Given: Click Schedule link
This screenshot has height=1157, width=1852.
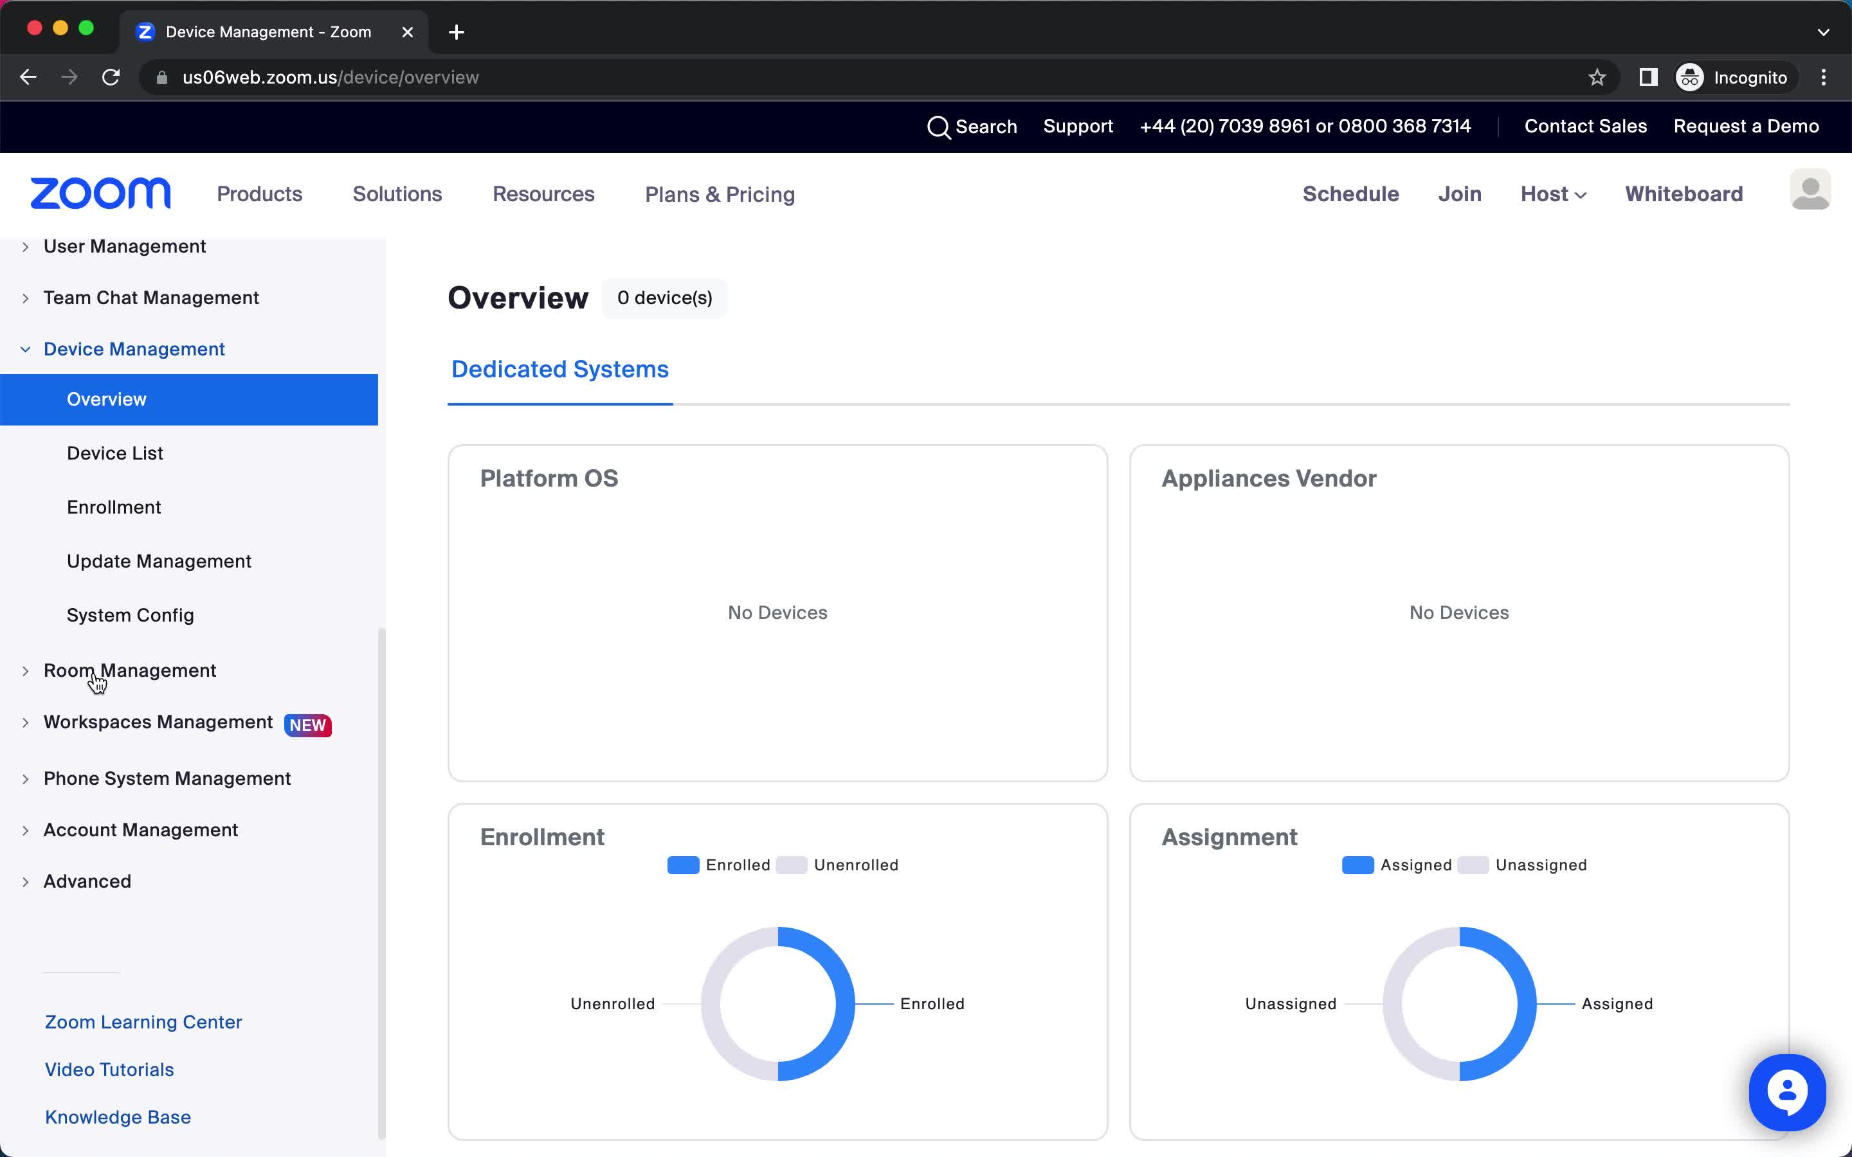Looking at the screenshot, I should [x=1350, y=194].
